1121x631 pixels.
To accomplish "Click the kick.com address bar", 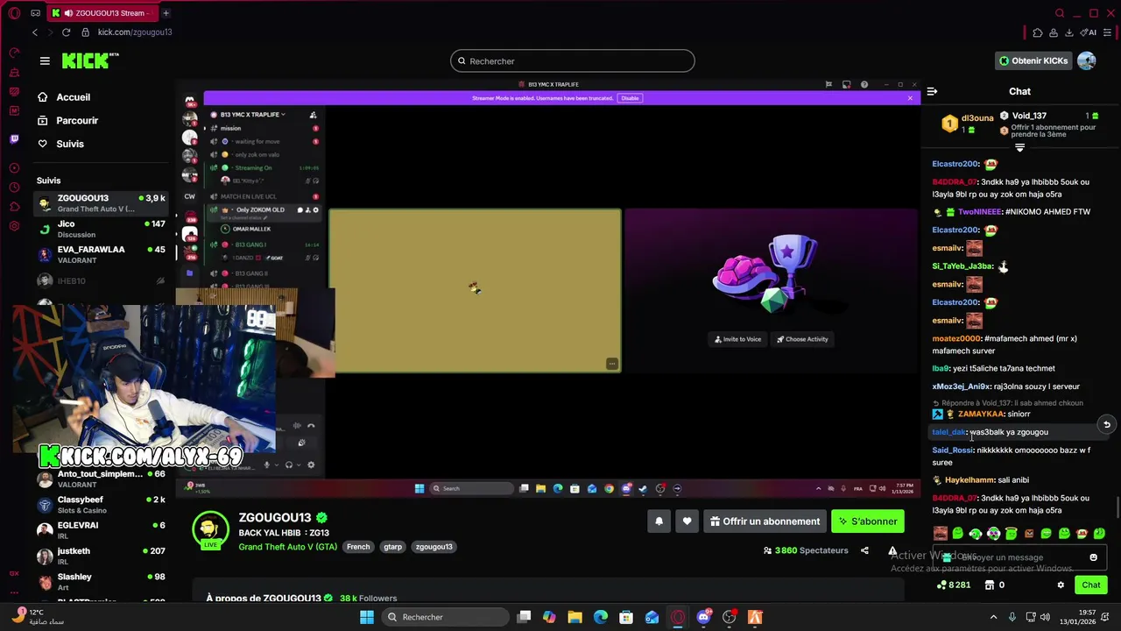I will (135, 32).
